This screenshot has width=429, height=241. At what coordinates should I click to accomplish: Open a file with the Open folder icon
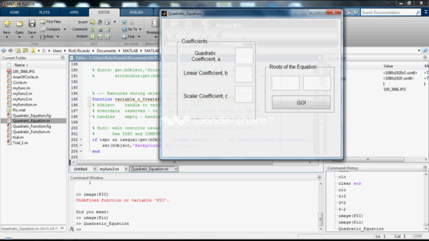(x=19, y=24)
